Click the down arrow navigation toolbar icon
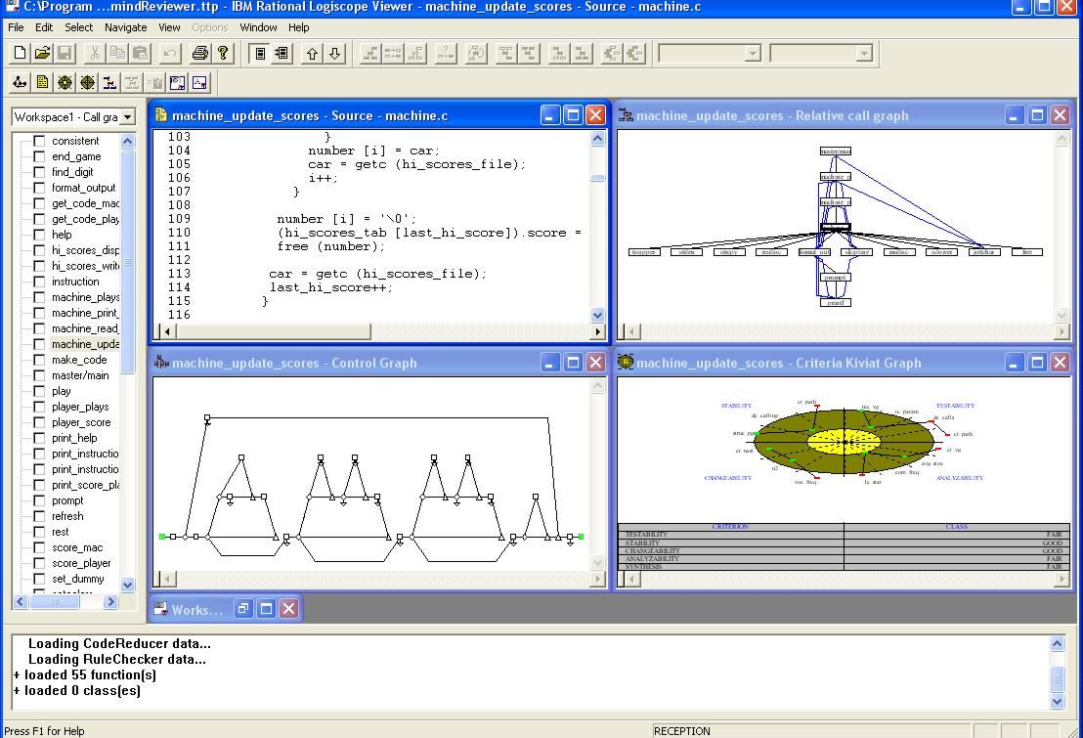The image size is (1083, 738). pyautogui.click(x=334, y=53)
